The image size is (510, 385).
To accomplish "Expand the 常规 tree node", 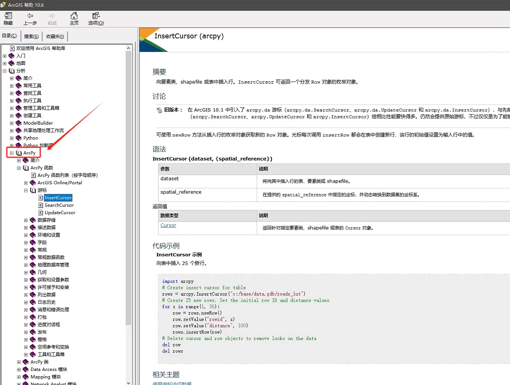I will [x=26, y=250].
